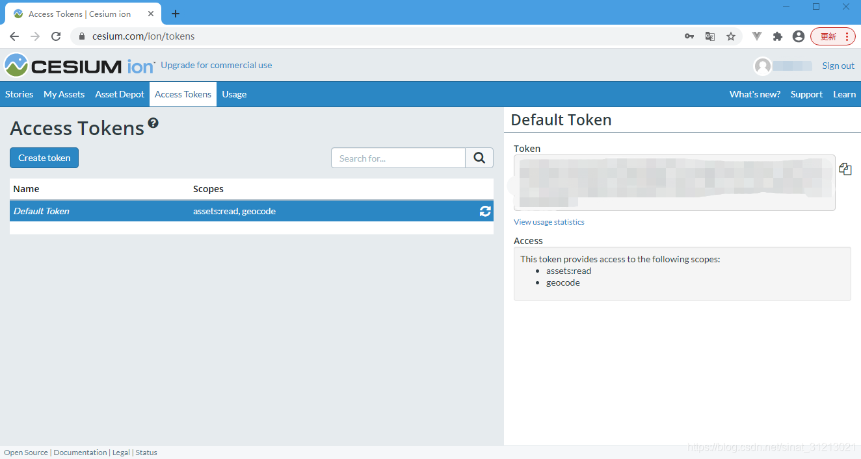
Task: Open the Support link
Action: coord(807,94)
